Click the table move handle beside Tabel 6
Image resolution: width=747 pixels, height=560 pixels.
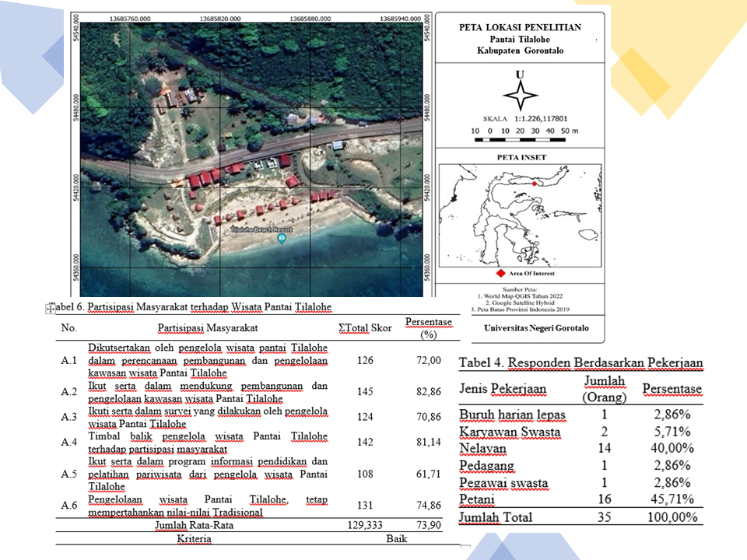(51, 309)
